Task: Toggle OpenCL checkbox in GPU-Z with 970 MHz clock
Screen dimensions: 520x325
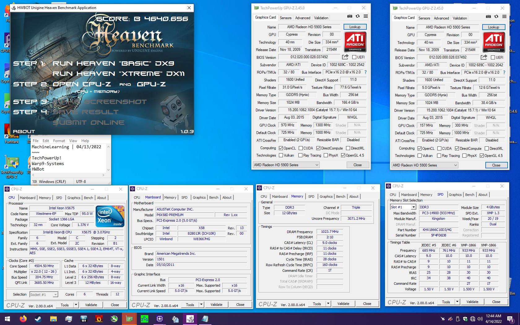Action: [x=281, y=148]
